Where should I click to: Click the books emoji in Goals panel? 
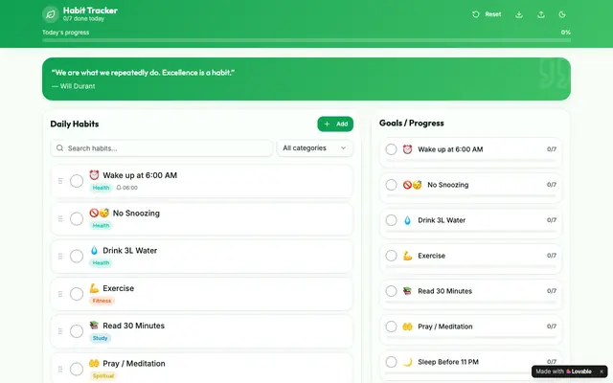tap(407, 291)
